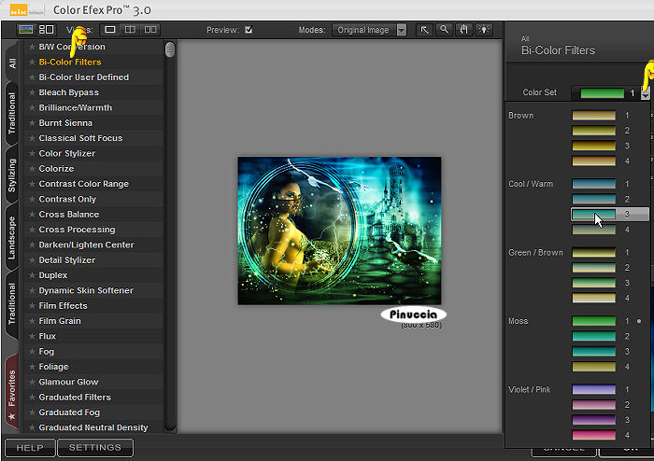The width and height of the screenshot is (654, 461).
Task: Switch to single image view
Action: 111,30
